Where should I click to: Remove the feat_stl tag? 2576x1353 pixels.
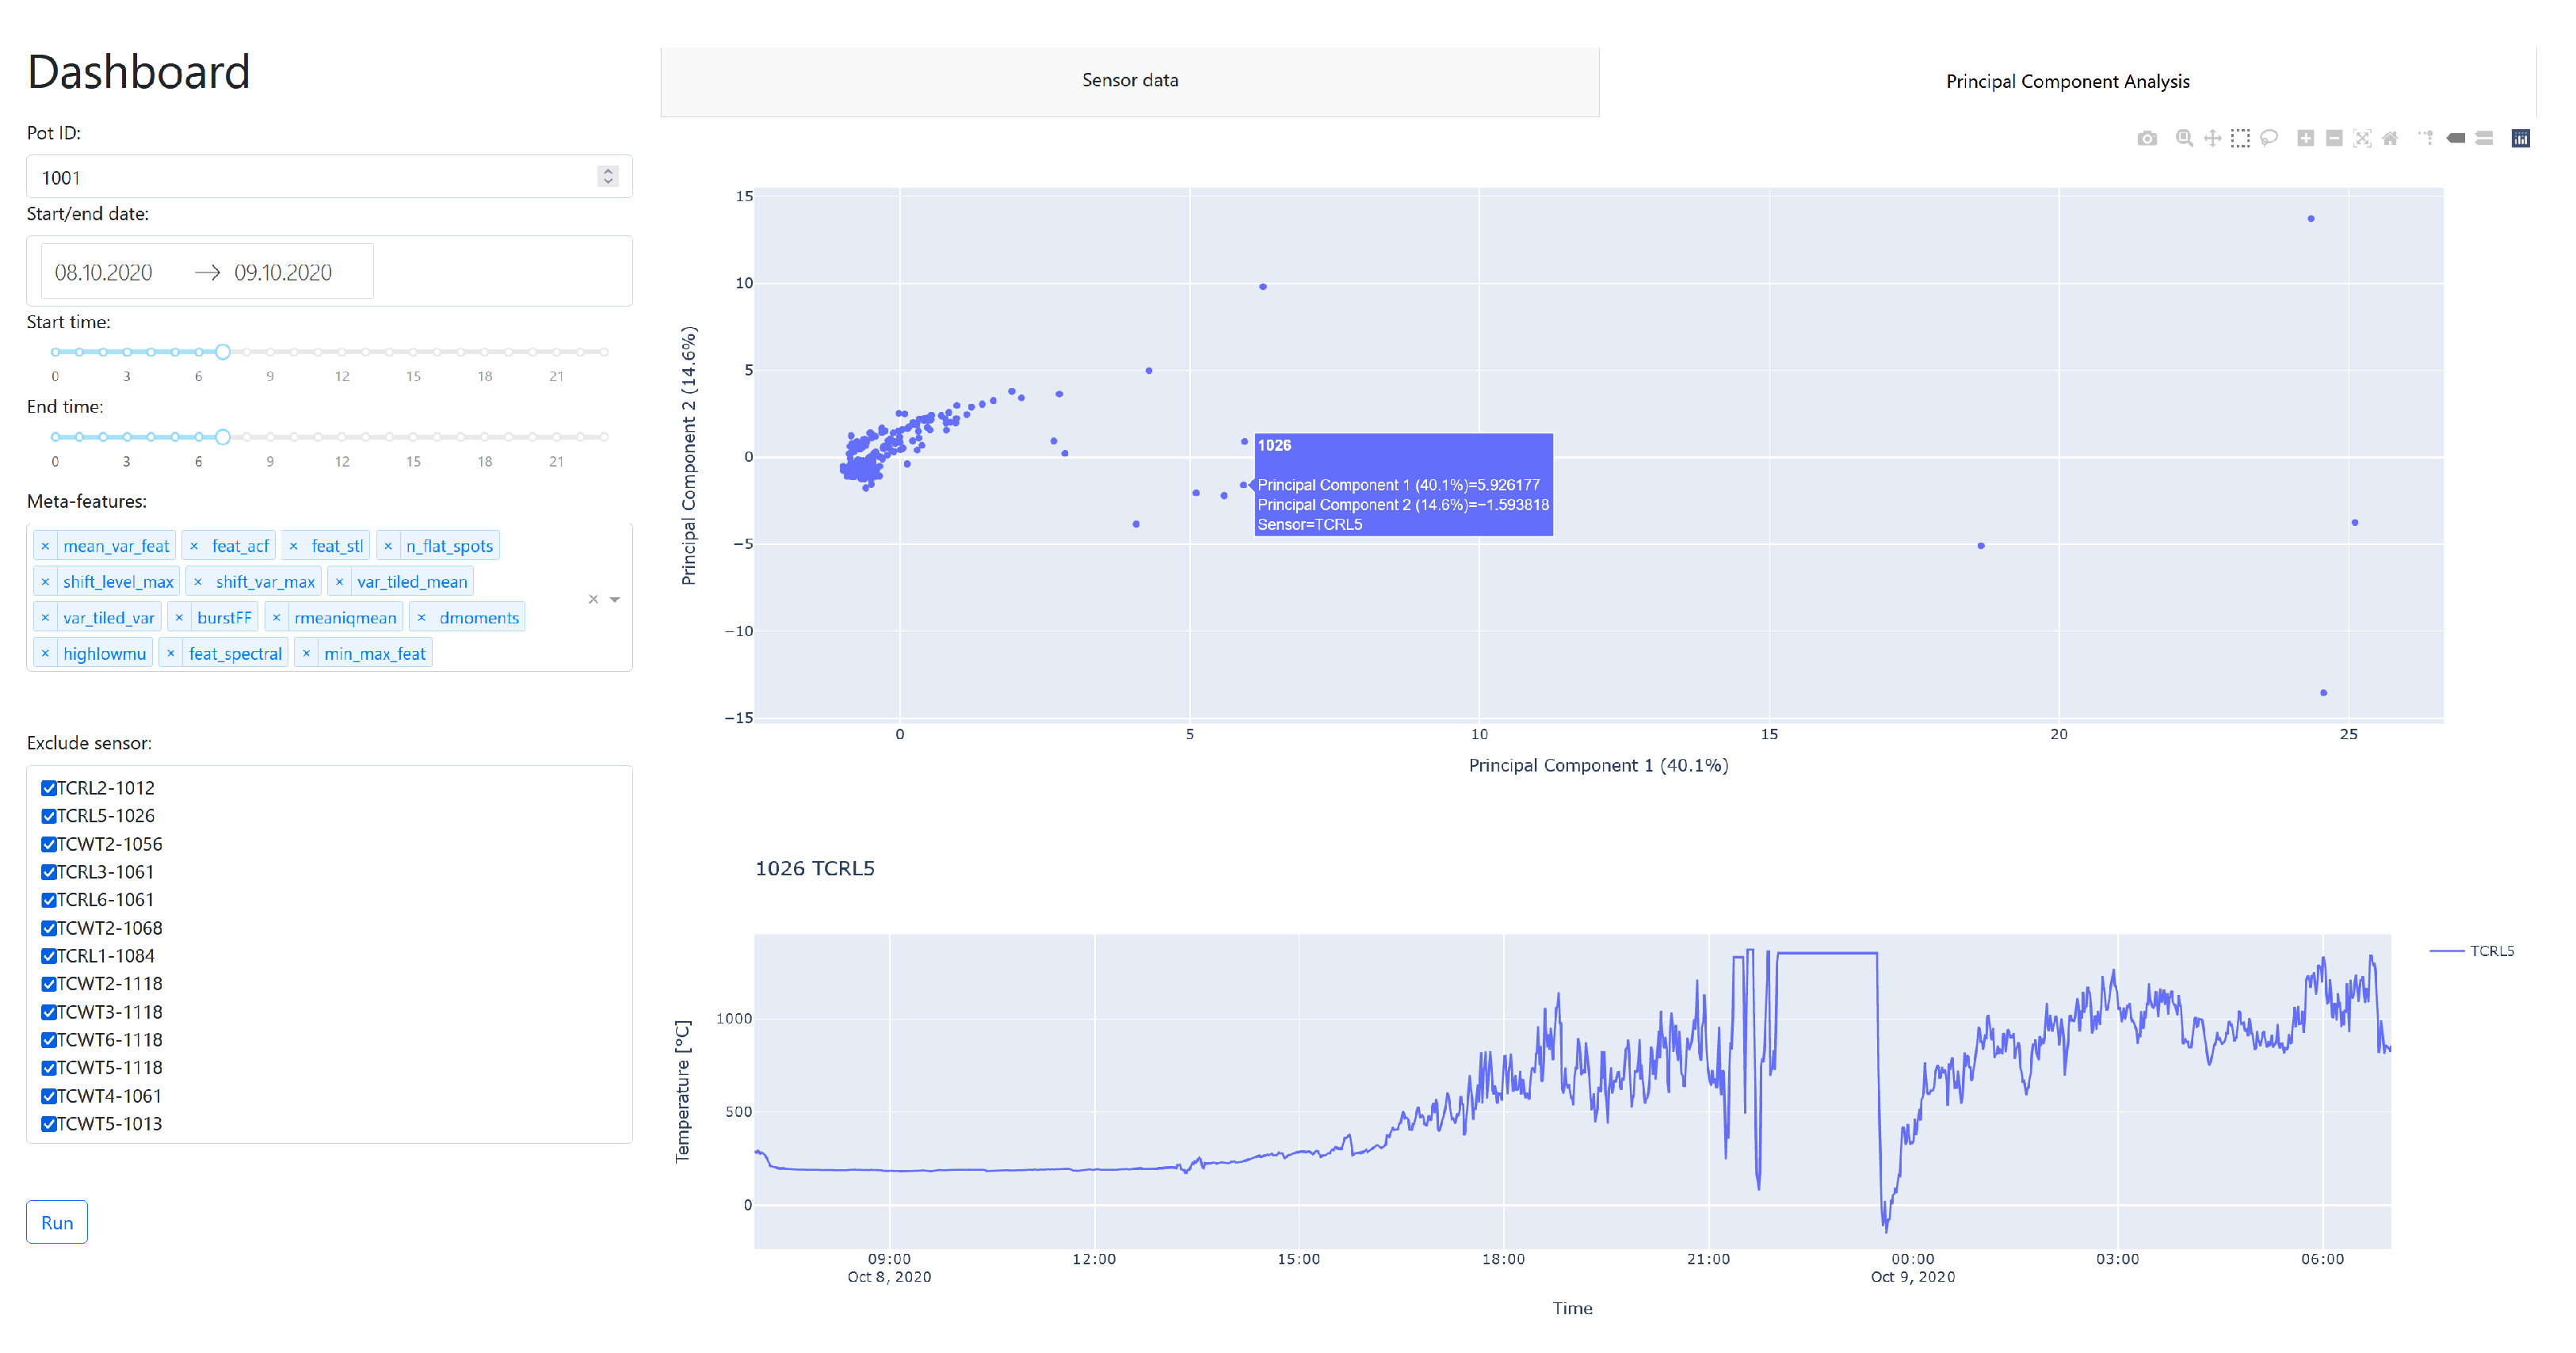(x=293, y=546)
